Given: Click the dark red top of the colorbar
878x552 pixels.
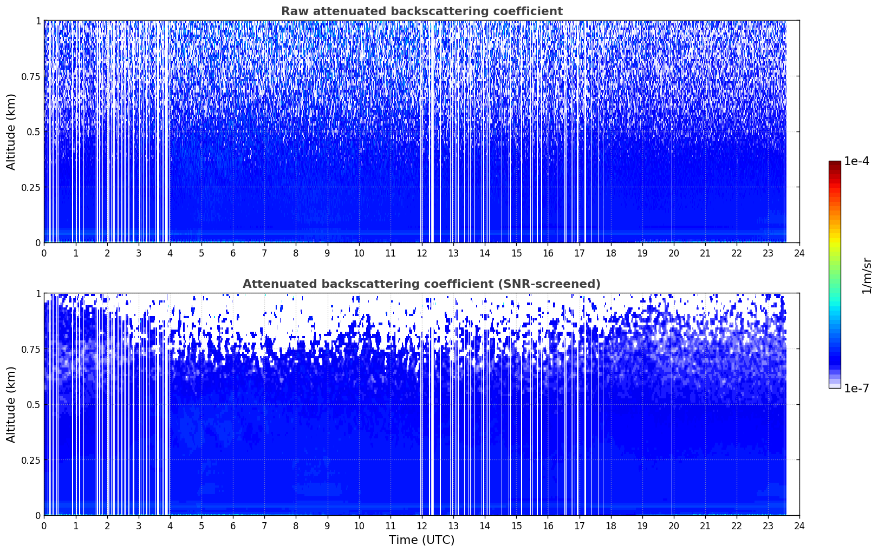Looking at the screenshot, I should pos(835,165).
